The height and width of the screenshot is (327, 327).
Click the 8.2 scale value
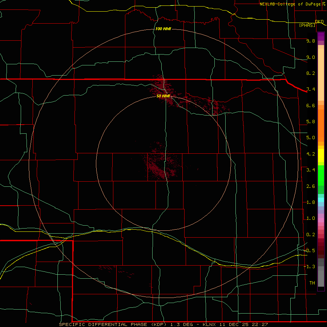click(311, 73)
